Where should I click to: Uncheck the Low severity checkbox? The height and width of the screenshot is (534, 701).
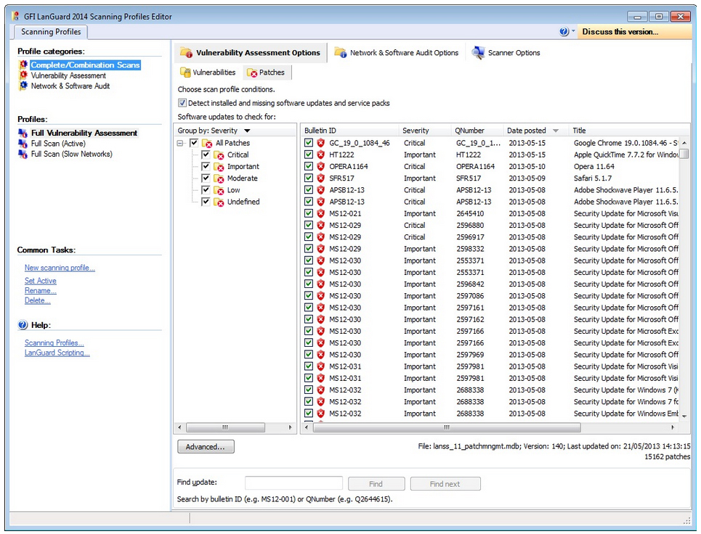point(206,190)
